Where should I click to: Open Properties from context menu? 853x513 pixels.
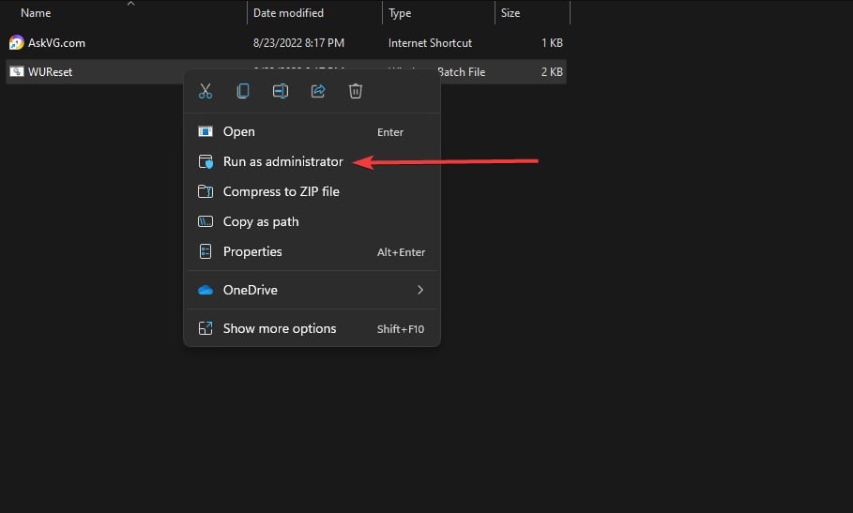[x=251, y=252]
